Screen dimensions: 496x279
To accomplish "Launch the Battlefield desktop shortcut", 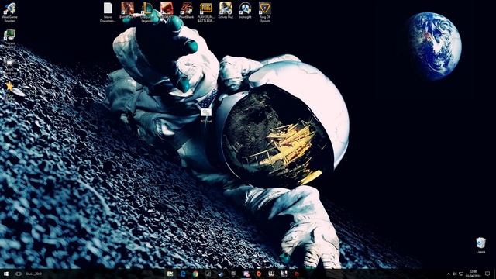I will pos(127,10).
